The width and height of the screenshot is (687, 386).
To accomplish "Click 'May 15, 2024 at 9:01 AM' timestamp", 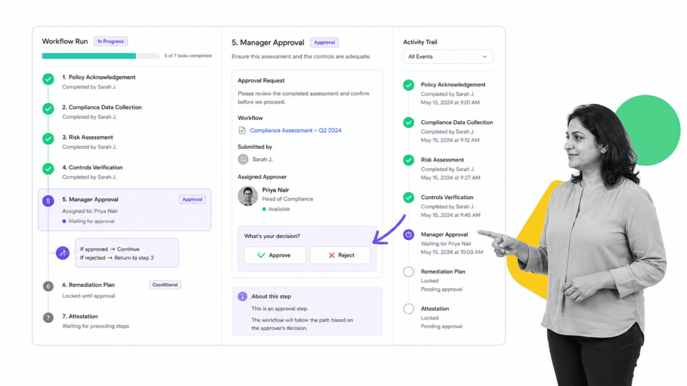I will (x=450, y=103).
